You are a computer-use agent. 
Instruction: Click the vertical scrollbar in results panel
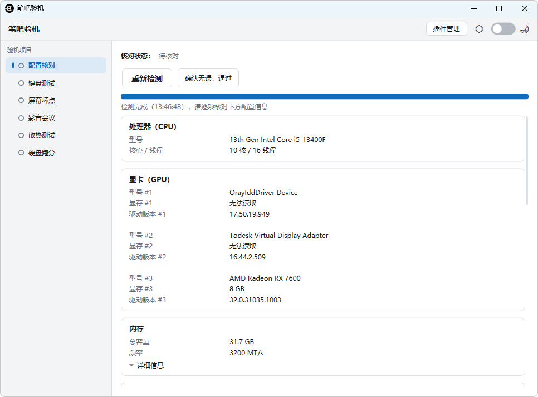527,160
